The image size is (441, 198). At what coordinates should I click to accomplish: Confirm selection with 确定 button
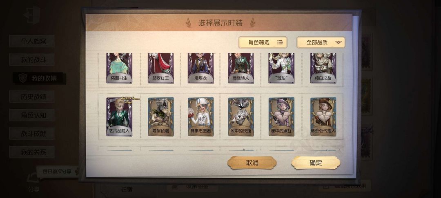click(x=316, y=163)
